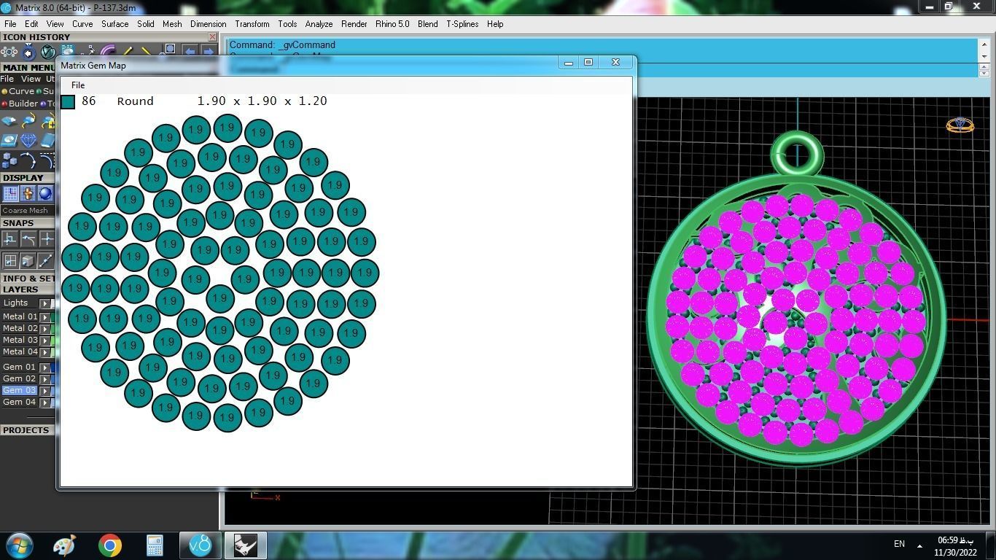
Task: Click the gem with curved arrow icon
Action: pos(28,121)
